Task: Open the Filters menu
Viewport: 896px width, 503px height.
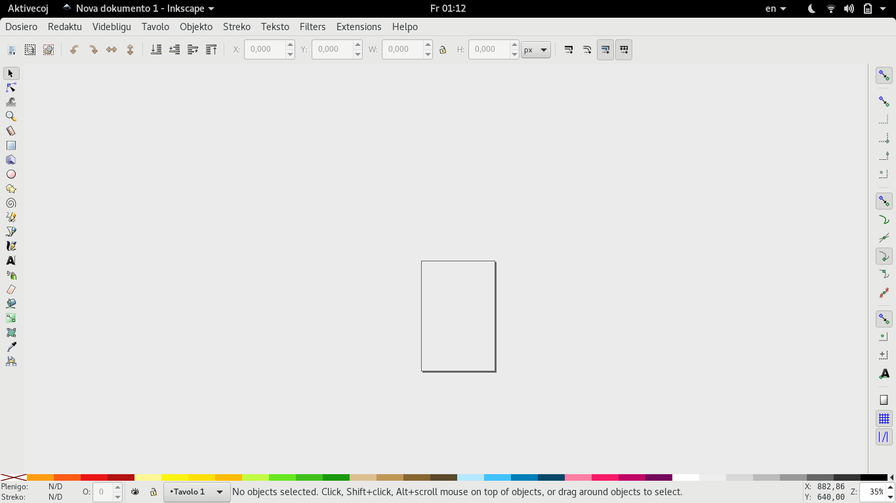Action: point(313,27)
